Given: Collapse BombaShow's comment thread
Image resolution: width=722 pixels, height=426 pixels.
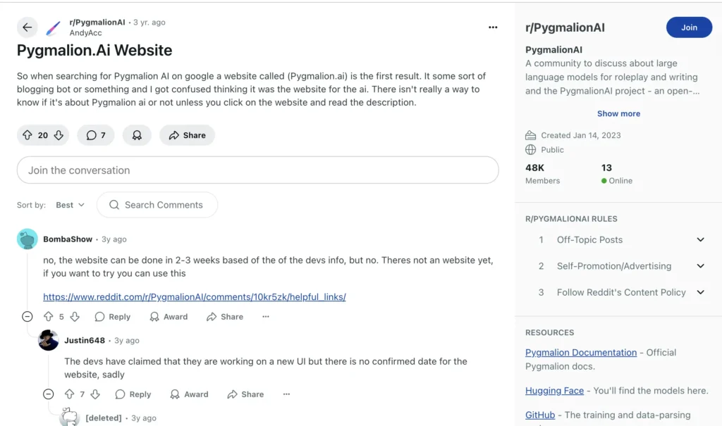Looking at the screenshot, I should click(x=27, y=317).
